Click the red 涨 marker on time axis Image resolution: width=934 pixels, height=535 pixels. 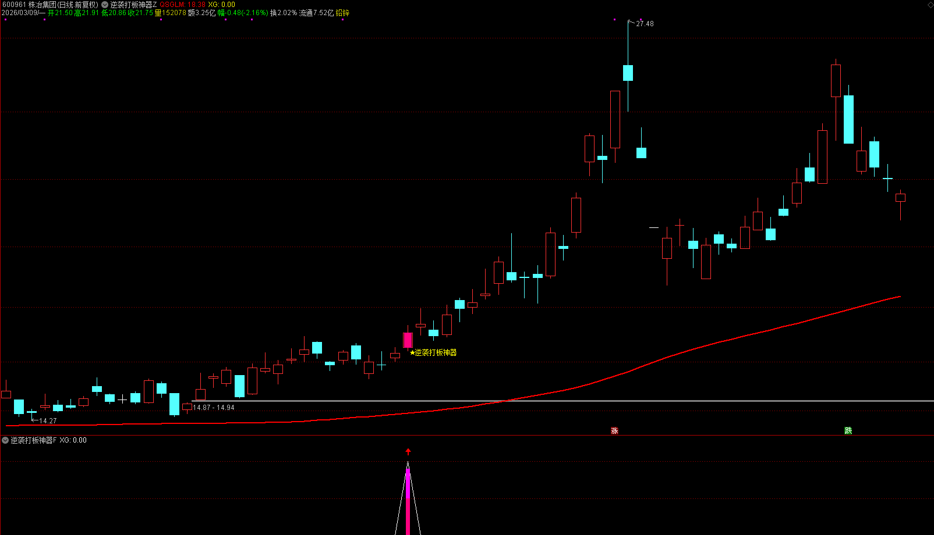point(614,430)
